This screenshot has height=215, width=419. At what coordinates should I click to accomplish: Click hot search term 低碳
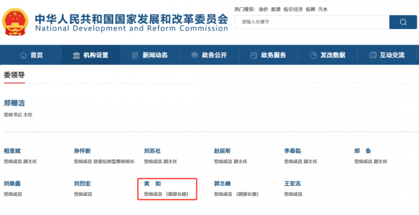point(311,9)
